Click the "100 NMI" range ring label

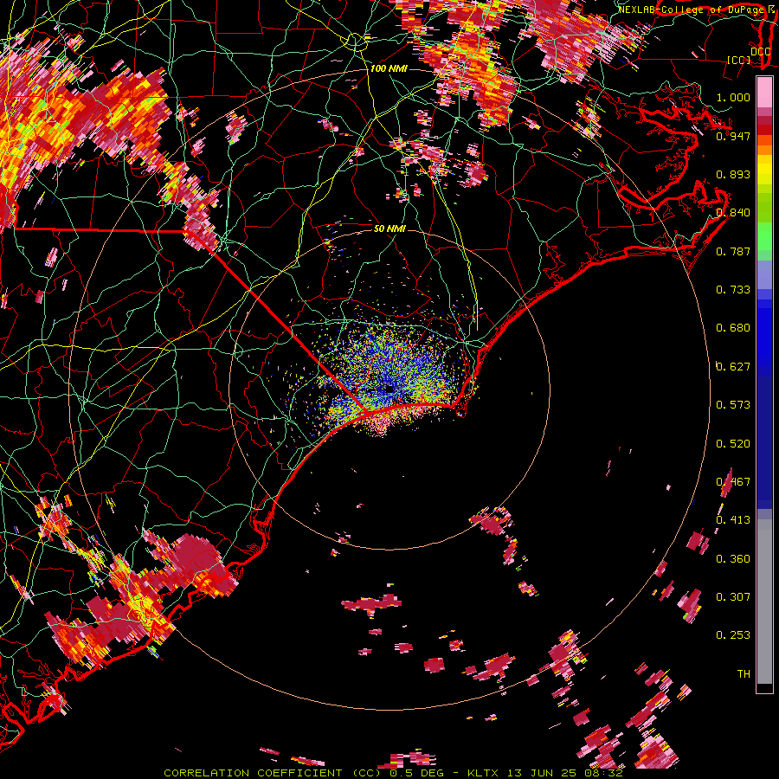pyautogui.click(x=389, y=68)
